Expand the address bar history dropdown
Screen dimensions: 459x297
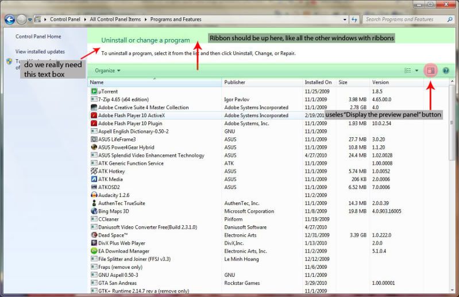pyautogui.click(x=345, y=20)
